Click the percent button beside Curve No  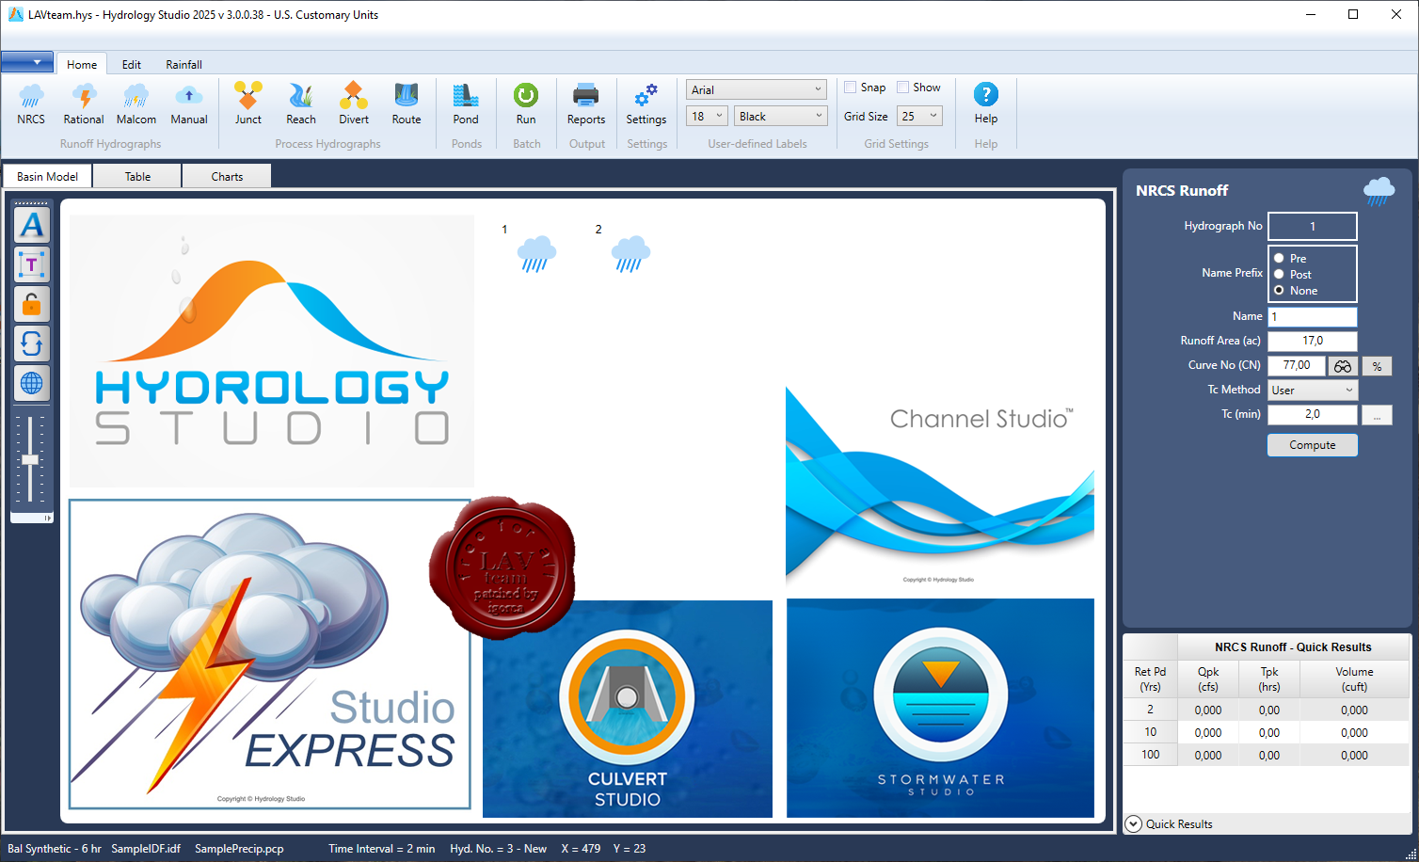pos(1377,366)
